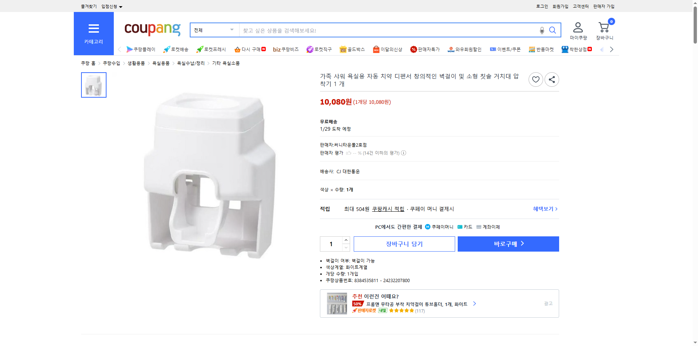
Task: Add item via 장바구니 담기 button
Action: coord(404,244)
